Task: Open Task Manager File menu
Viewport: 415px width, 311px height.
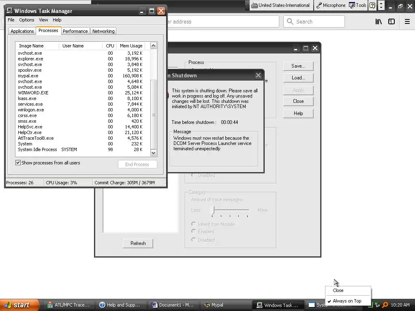Action: click(x=11, y=20)
